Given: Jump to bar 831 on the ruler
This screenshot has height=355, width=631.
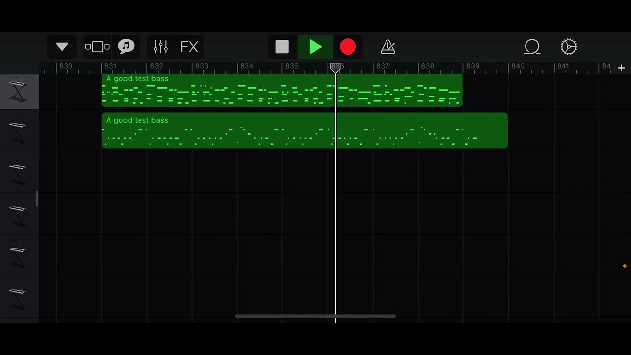Looking at the screenshot, I should (110, 66).
